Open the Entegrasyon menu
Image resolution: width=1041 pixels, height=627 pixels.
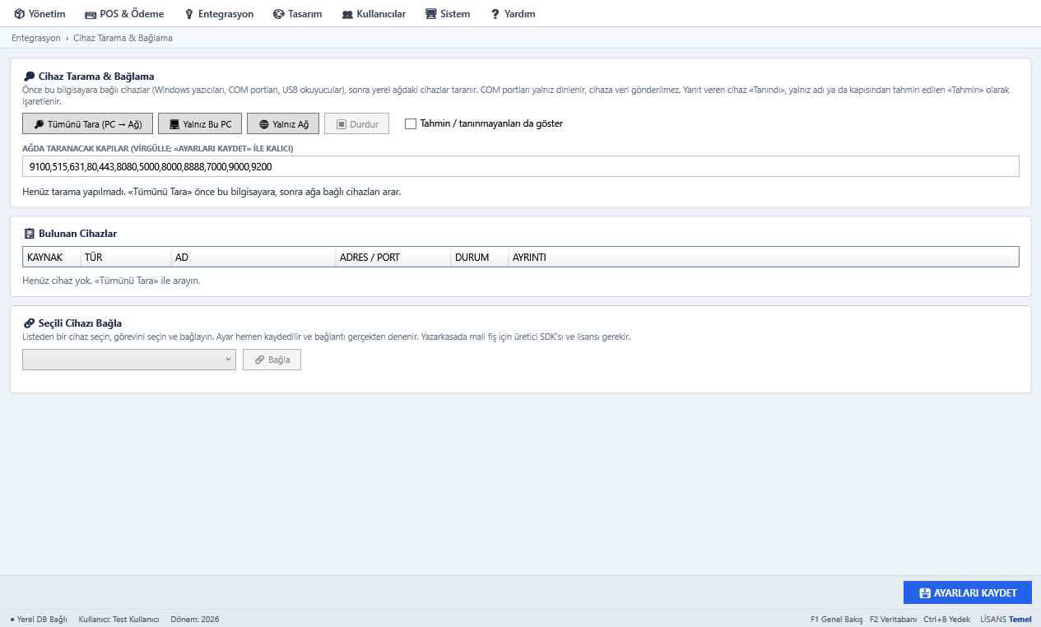(x=219, y=14)
